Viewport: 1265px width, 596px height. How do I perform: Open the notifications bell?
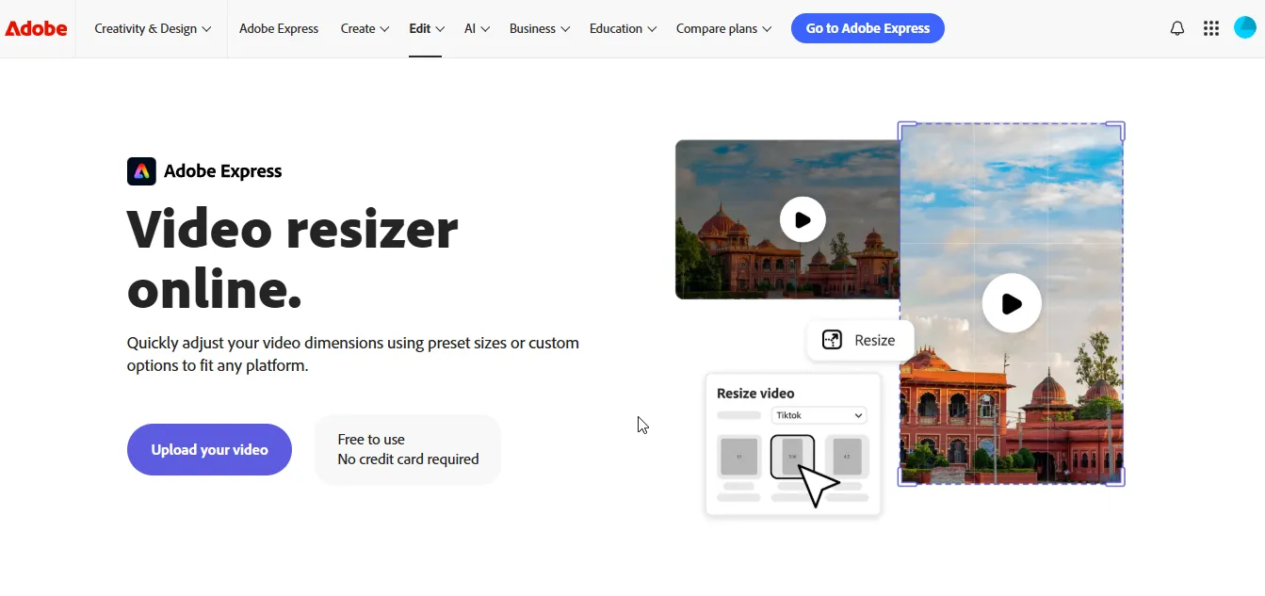(x=1177, y=28)
